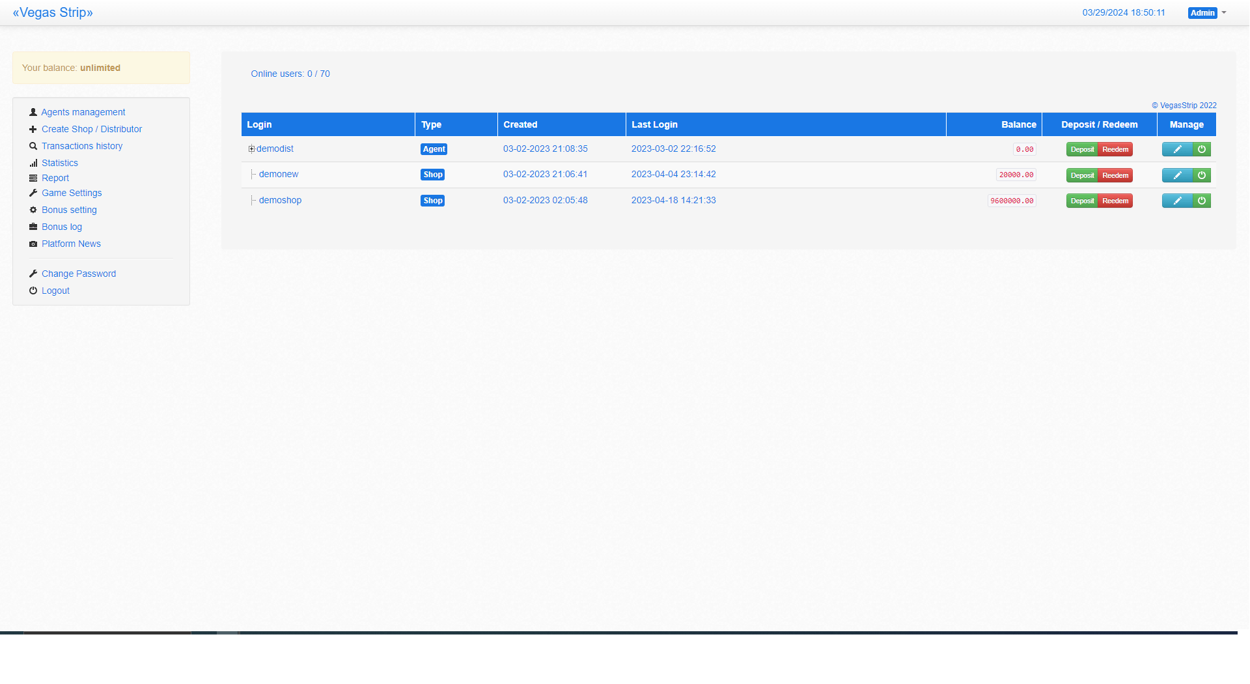
Task: Open the demoshop login link
Action: click(x=280, y=200)
